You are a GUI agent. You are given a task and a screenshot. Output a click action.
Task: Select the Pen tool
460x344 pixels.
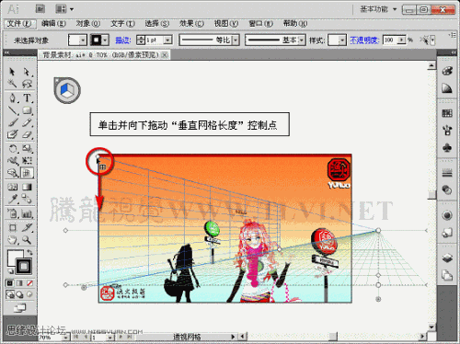click(12, 98)
